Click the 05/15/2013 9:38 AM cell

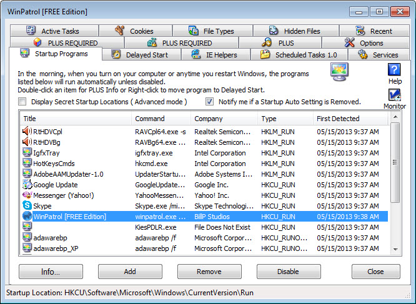pos(347,217)
